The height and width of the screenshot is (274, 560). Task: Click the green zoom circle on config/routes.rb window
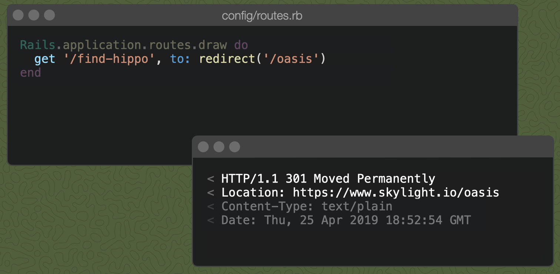pos(49,15)
